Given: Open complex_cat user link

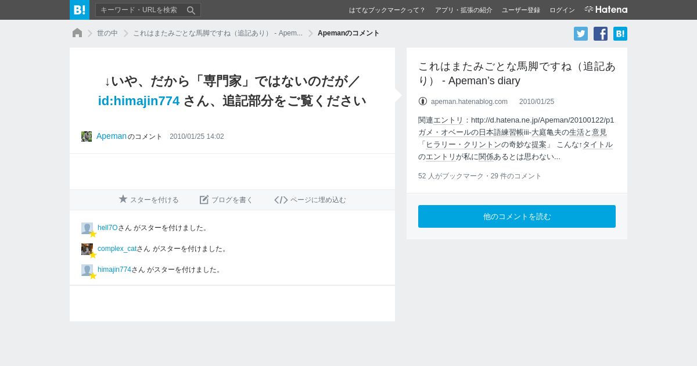Looking at the screenshot, I should click(117, 249).
